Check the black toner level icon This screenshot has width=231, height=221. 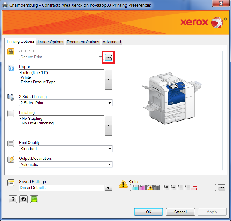[x=157, y=187]
